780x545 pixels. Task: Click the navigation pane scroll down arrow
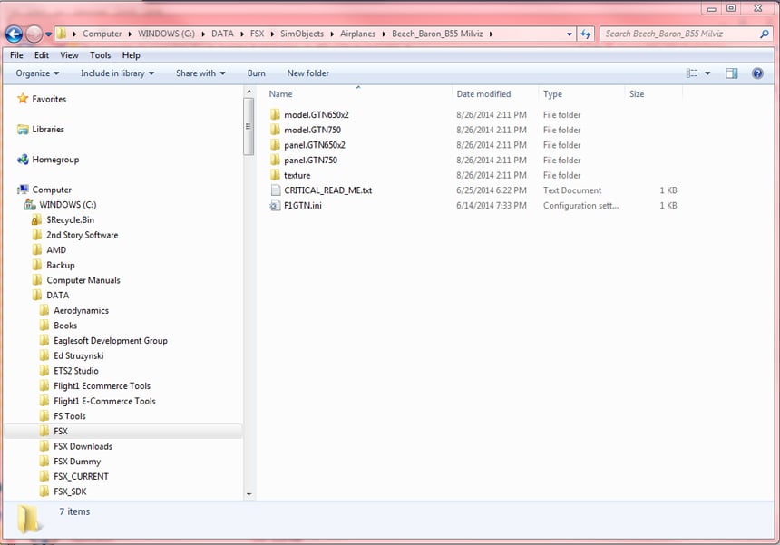(249, 494)
